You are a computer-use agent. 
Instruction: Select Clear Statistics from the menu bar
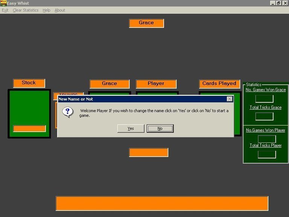coord(26,10)
